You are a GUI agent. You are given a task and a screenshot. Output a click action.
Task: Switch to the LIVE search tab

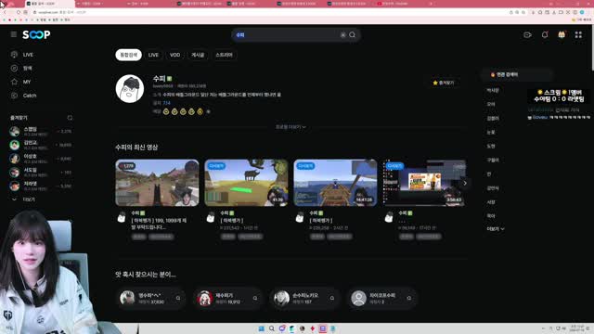pyautogui.click(x=153, y=55)
